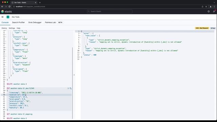Viewport: 217px width, 122px height.
Task: Click the "temperature": 14.3 request line
Action: pyautogui.click(x=18, y=97)
